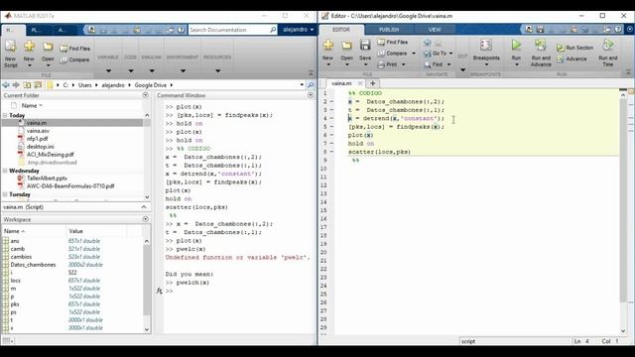This screenshot has width=635, height=357.
Task: Go up one folder level icon
Action: (x=27, y=85)
